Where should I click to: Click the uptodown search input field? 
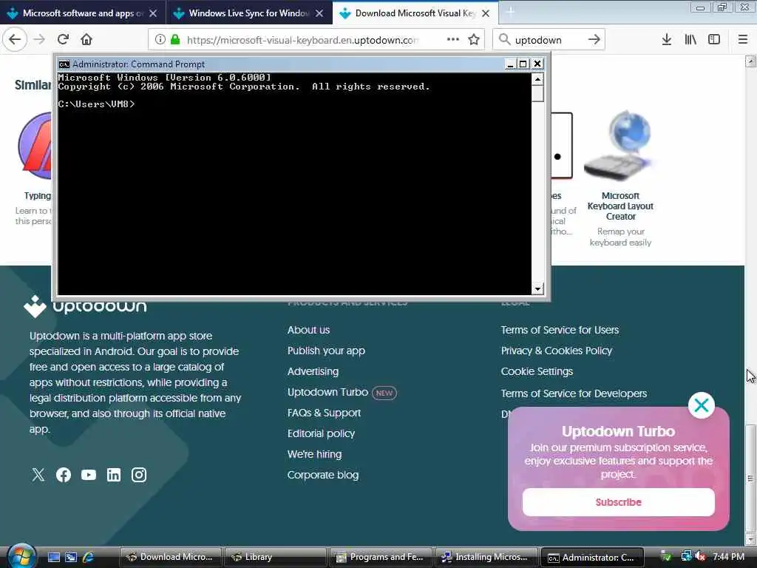(548, 40)
